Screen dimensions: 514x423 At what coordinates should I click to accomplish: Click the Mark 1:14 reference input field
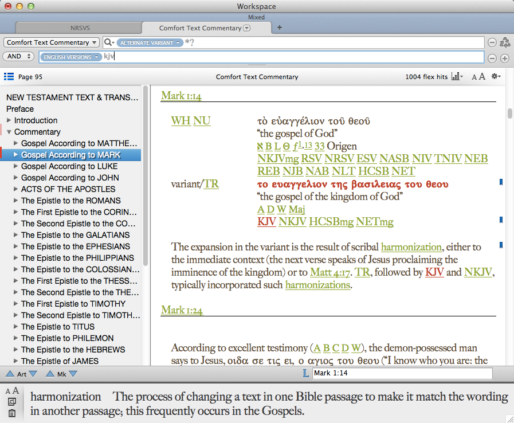click(402, 373)
